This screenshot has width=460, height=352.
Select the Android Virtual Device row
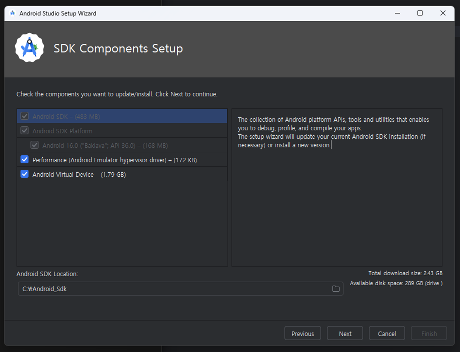122,174
